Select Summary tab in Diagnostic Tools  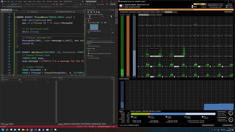(x=90, y=41)
